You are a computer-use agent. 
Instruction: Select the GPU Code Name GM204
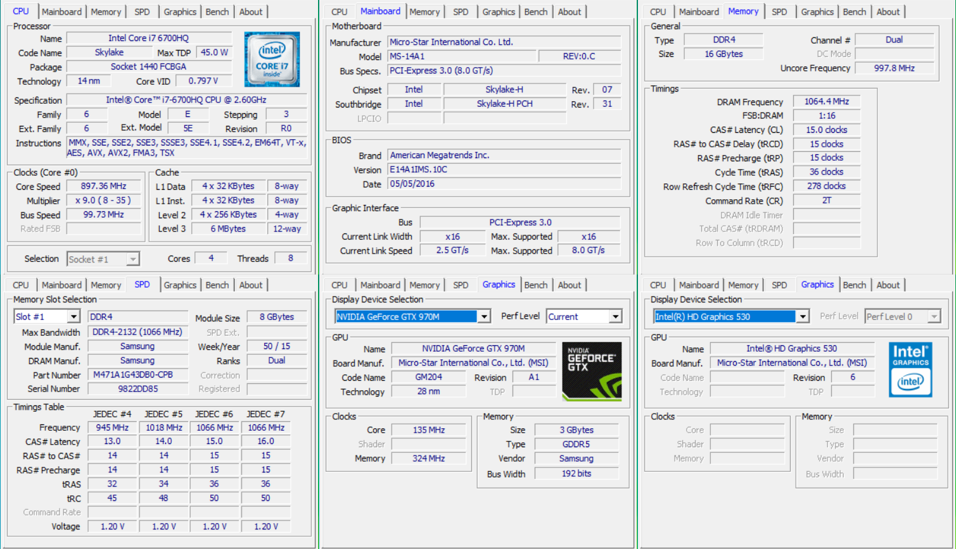coord(428,377)
